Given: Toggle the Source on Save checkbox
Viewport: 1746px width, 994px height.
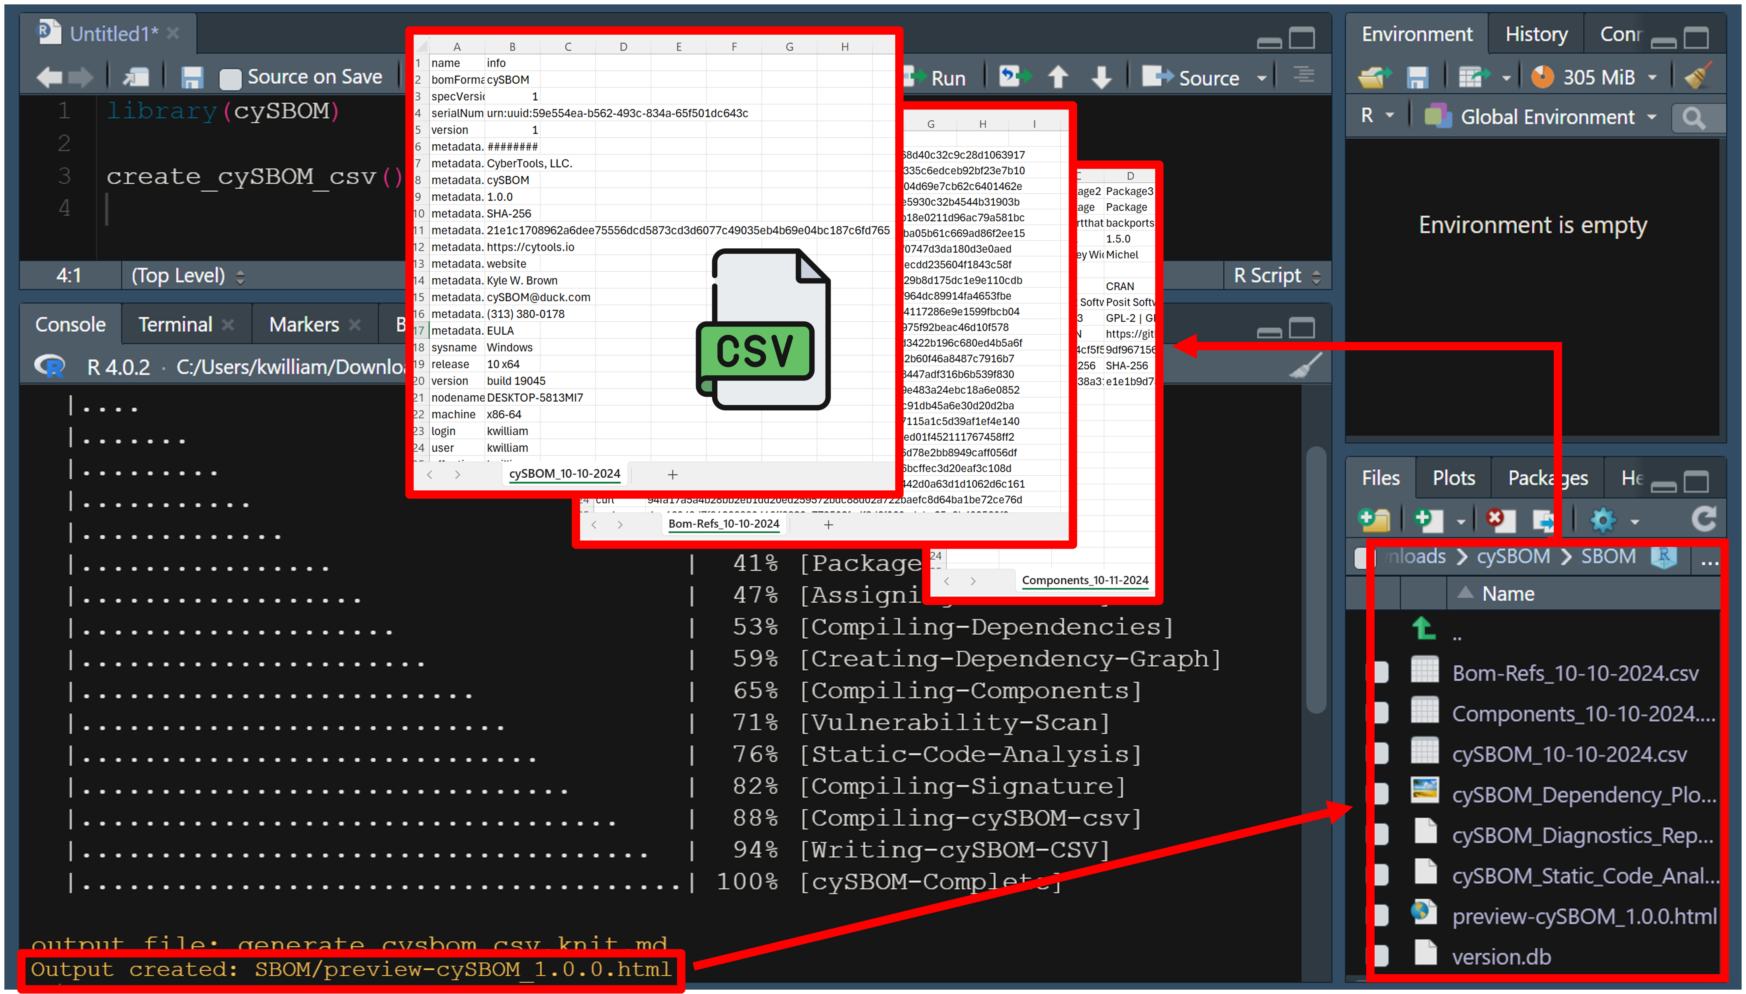Looking at the screenshot, I should point(230,78).
